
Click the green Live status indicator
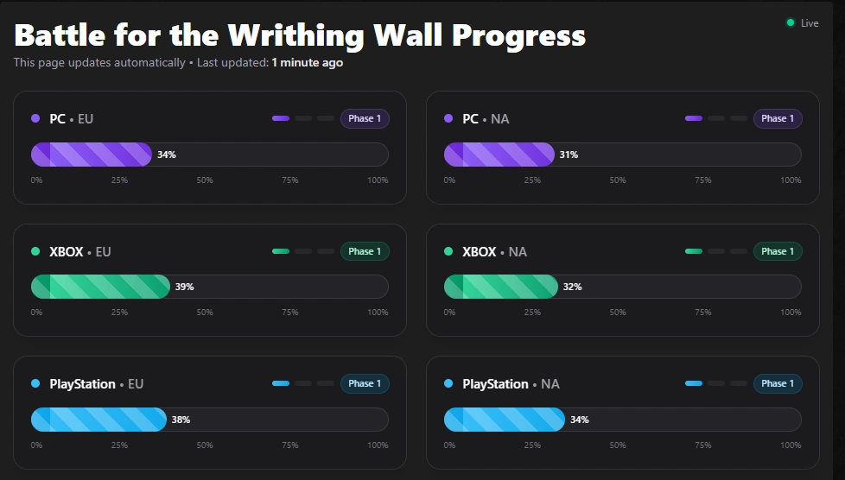pos(790,23)
